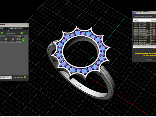This screenshot has height=117, width=156.
Task: Click Metal Weights panel icon
Action: 134,12
